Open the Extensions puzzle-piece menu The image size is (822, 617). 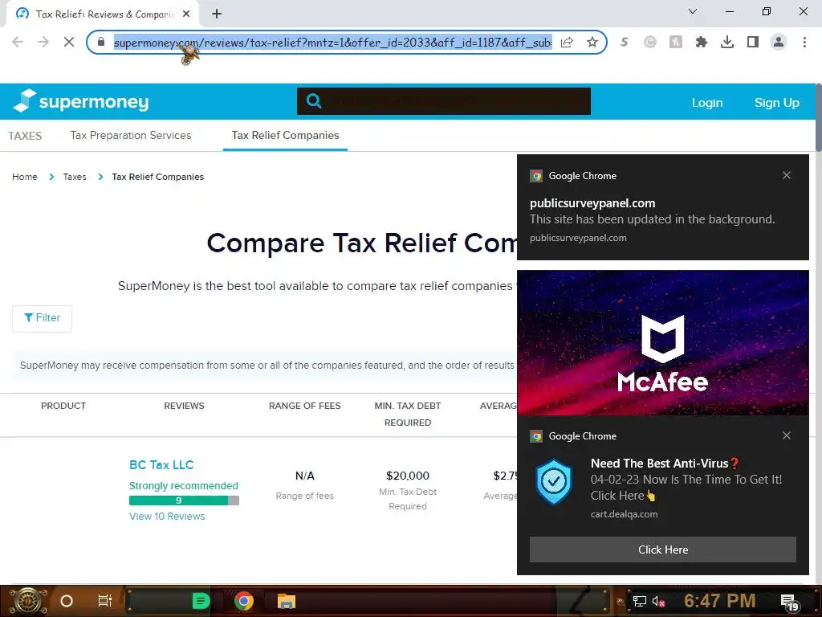click(701, 42)
